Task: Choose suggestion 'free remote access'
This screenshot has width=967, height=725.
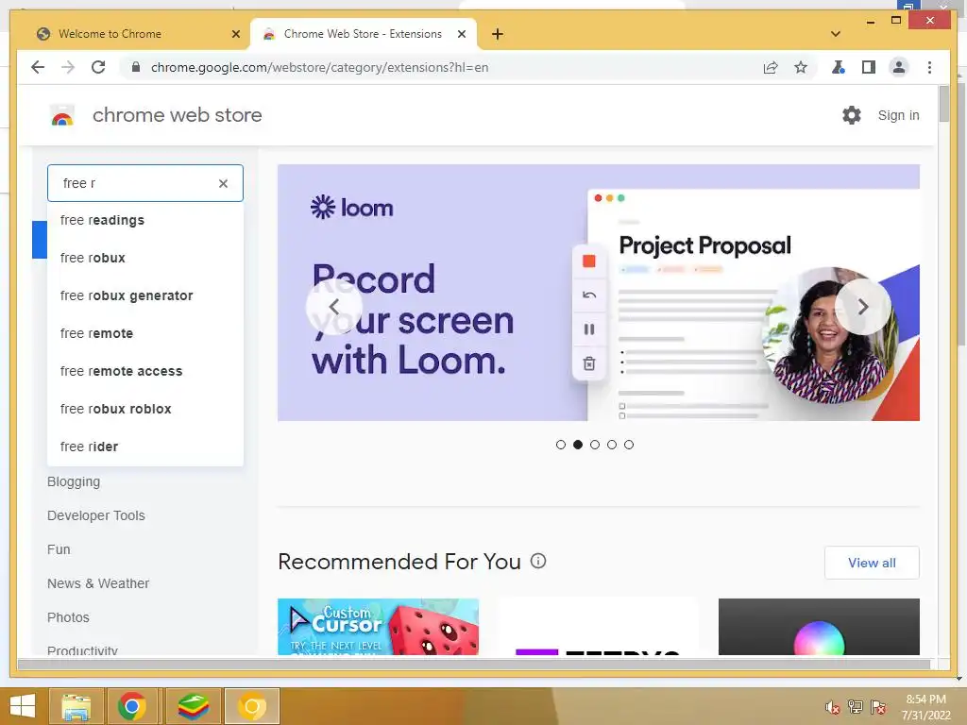Action: pos(144,371)
